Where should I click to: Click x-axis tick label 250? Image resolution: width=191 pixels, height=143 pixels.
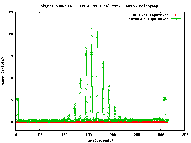tap(137, 135)
